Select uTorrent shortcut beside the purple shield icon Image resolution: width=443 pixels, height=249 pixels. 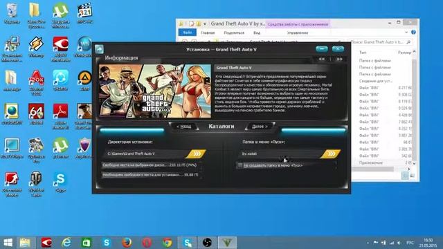[x=60, y=148]
